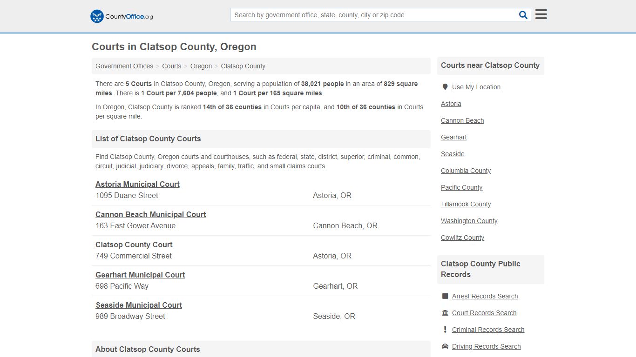Click the exclamation icon beside Criminal Records
Viewport: 636px width, 357px height.
click(445, 330)
